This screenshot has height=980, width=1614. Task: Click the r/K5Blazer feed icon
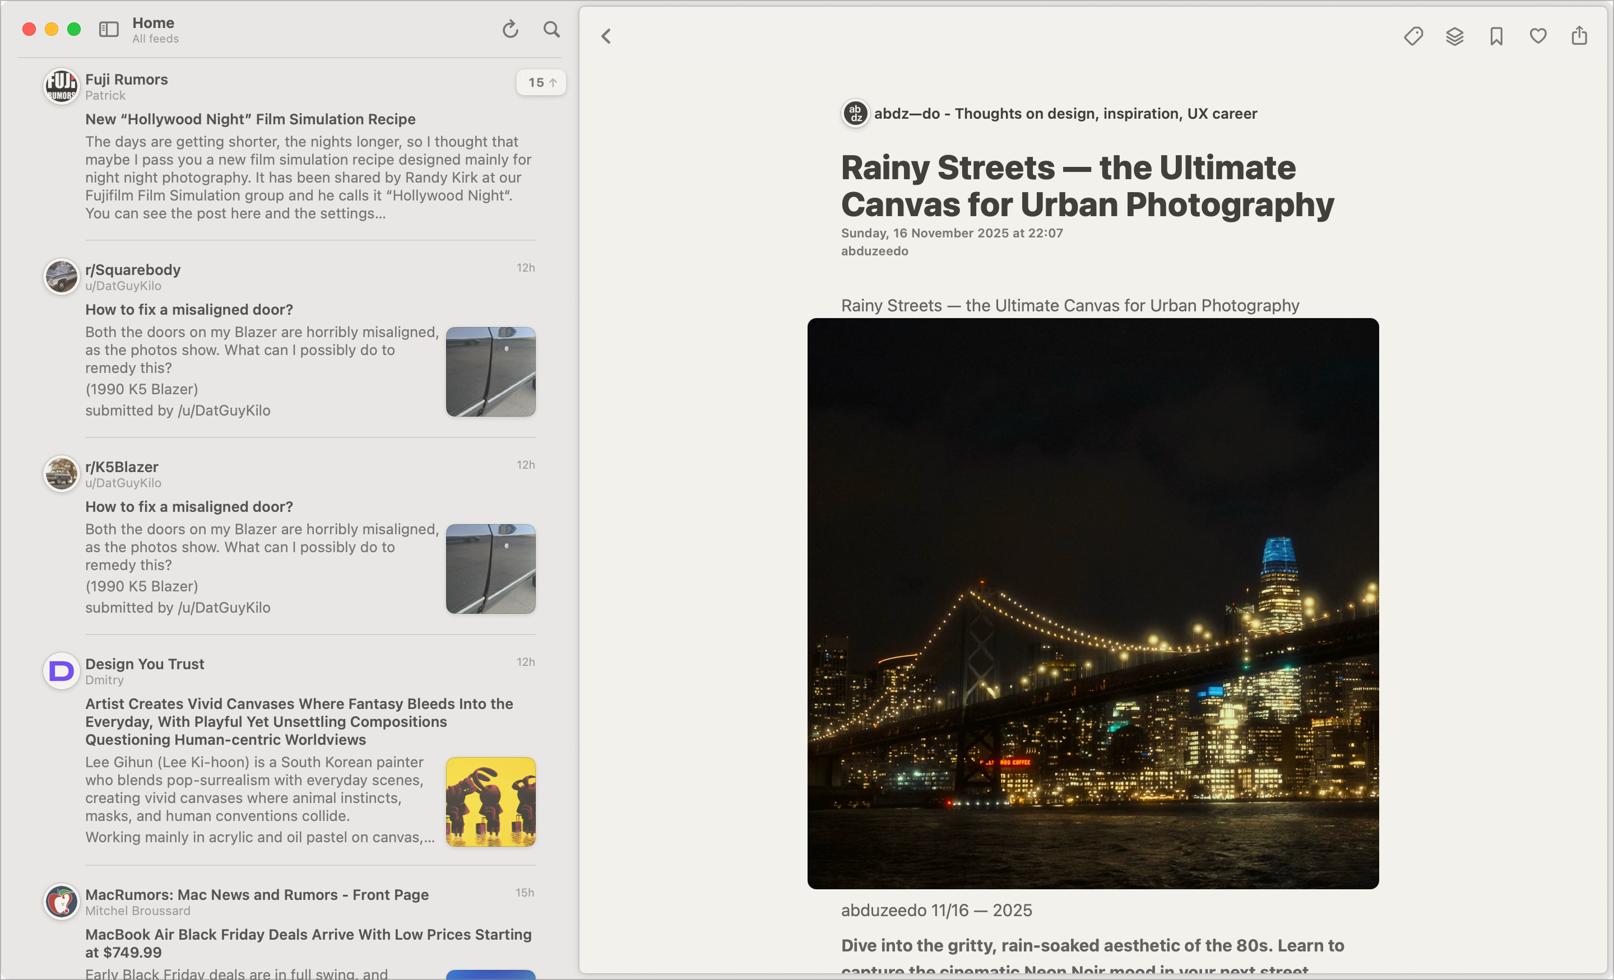click(x=61, y=473)
